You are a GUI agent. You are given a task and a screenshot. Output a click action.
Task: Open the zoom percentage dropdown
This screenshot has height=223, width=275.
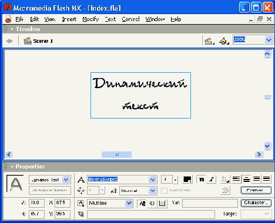[x=269, y=40]
